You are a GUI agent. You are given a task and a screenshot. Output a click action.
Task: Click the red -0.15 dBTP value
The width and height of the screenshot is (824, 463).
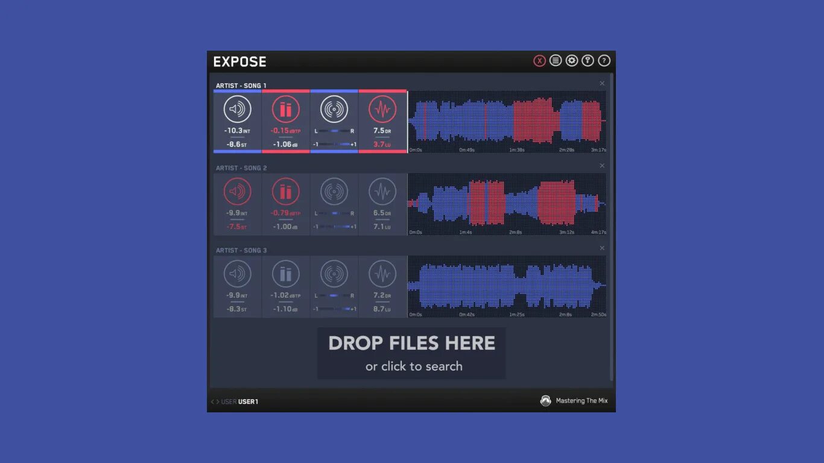(x=286, y=131)
